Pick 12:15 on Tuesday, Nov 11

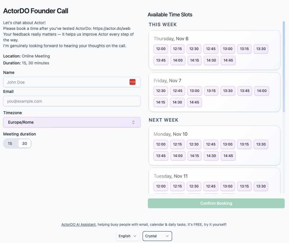[177, 186]
